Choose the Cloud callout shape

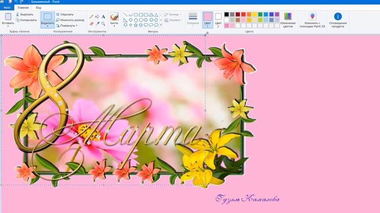coord(156,25)
